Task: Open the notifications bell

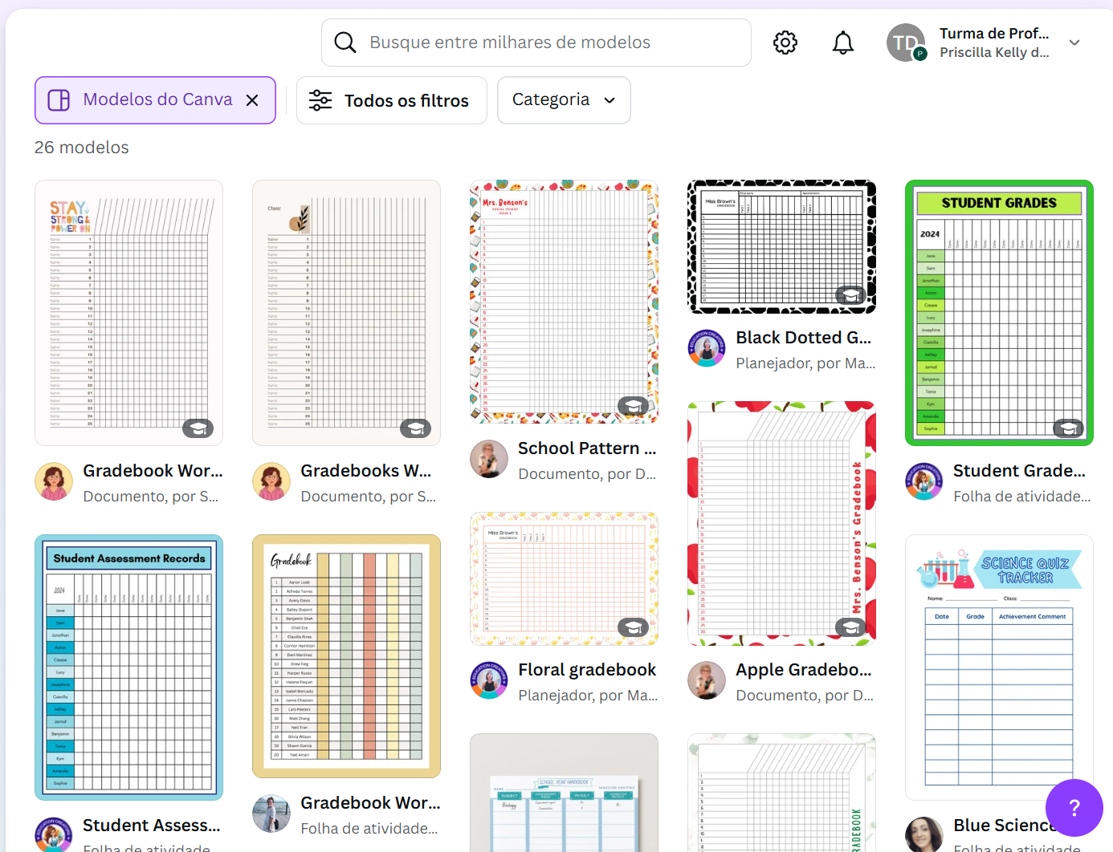Action: coord(843,43)
